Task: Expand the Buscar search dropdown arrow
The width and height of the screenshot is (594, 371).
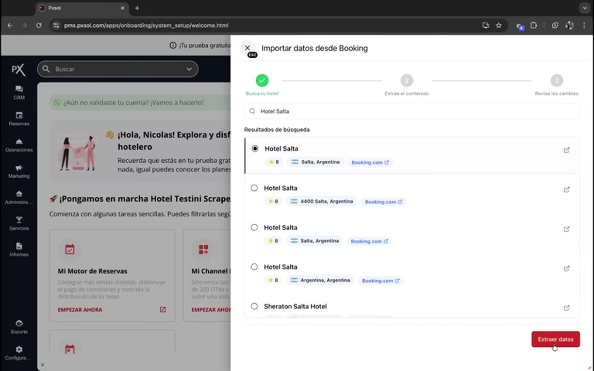Action: click(189, 69)
